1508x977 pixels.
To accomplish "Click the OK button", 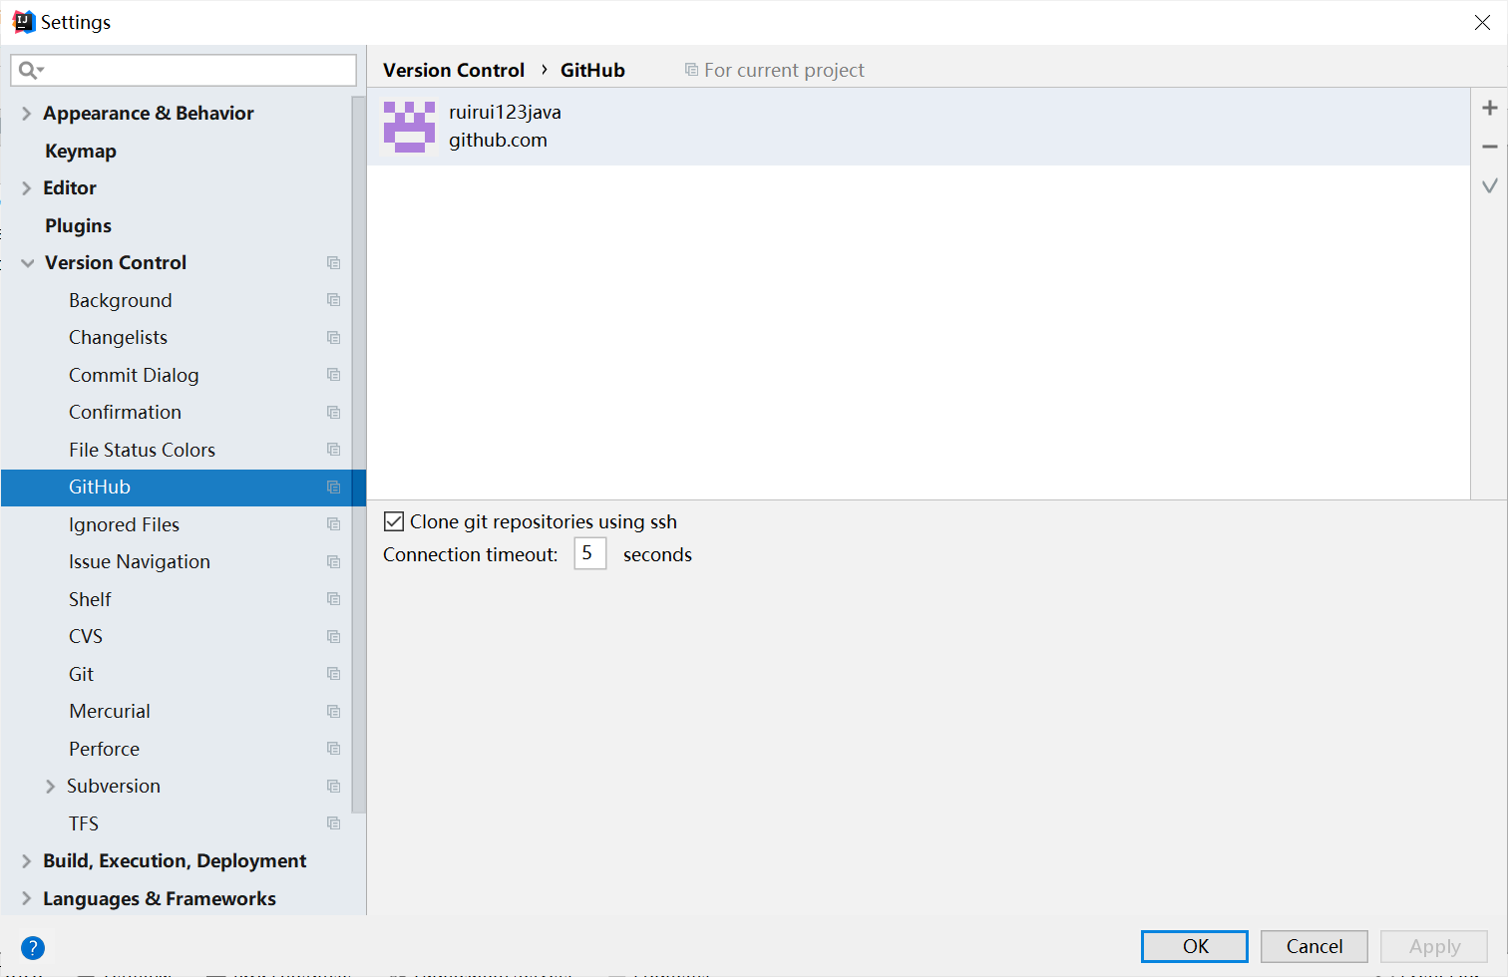I will (1195, 946).
